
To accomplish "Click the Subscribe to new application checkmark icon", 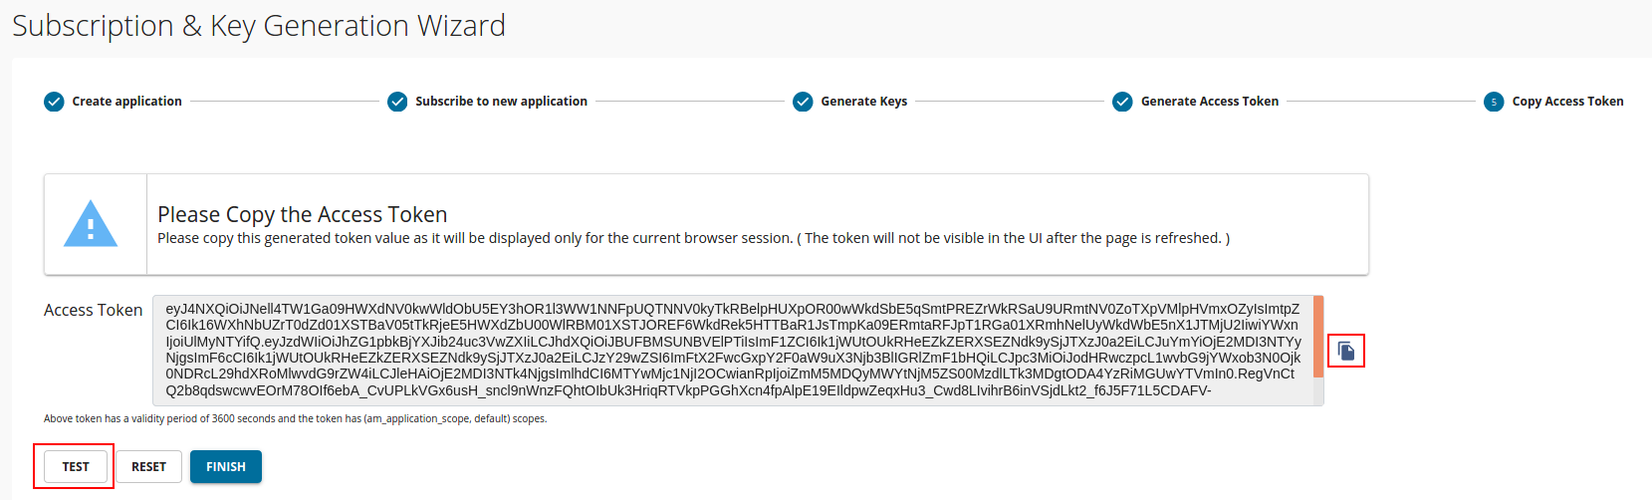I will [397, 102].
